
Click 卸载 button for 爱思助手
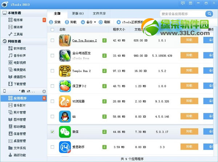tap(189, 147)
